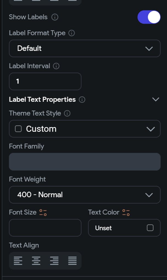Image resolution: width=167 pixels, height=280 pixels.
Task: Select justify text alignment
Action: pyautogui.click(x=73, y=261)
